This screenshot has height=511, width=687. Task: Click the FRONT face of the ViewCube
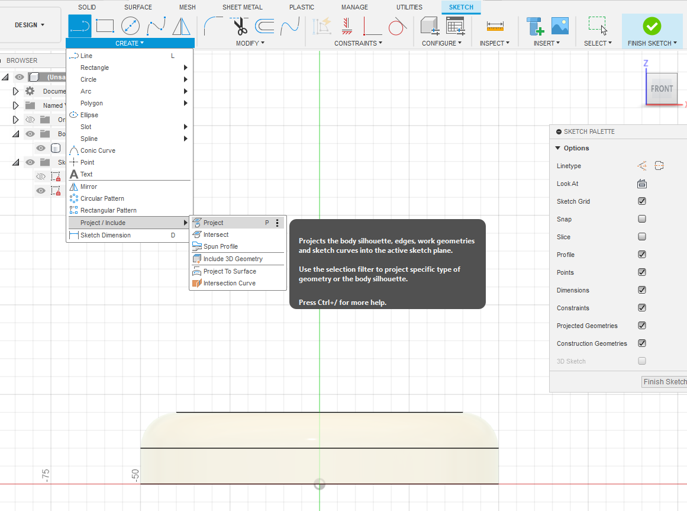[x=662, y=89]
